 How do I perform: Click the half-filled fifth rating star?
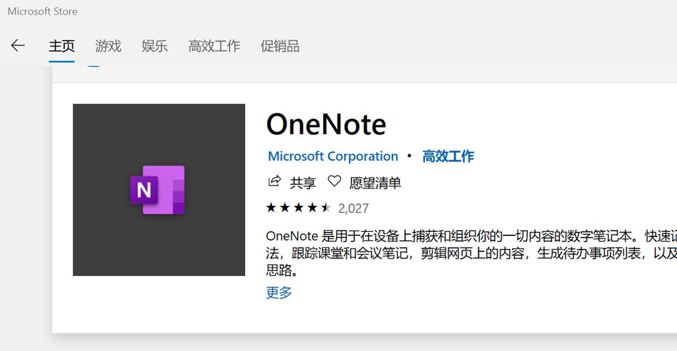[x=327, y=208]
